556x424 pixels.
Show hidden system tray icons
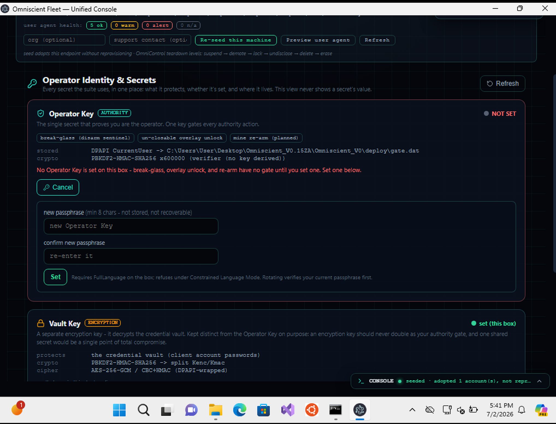[412, 410]
